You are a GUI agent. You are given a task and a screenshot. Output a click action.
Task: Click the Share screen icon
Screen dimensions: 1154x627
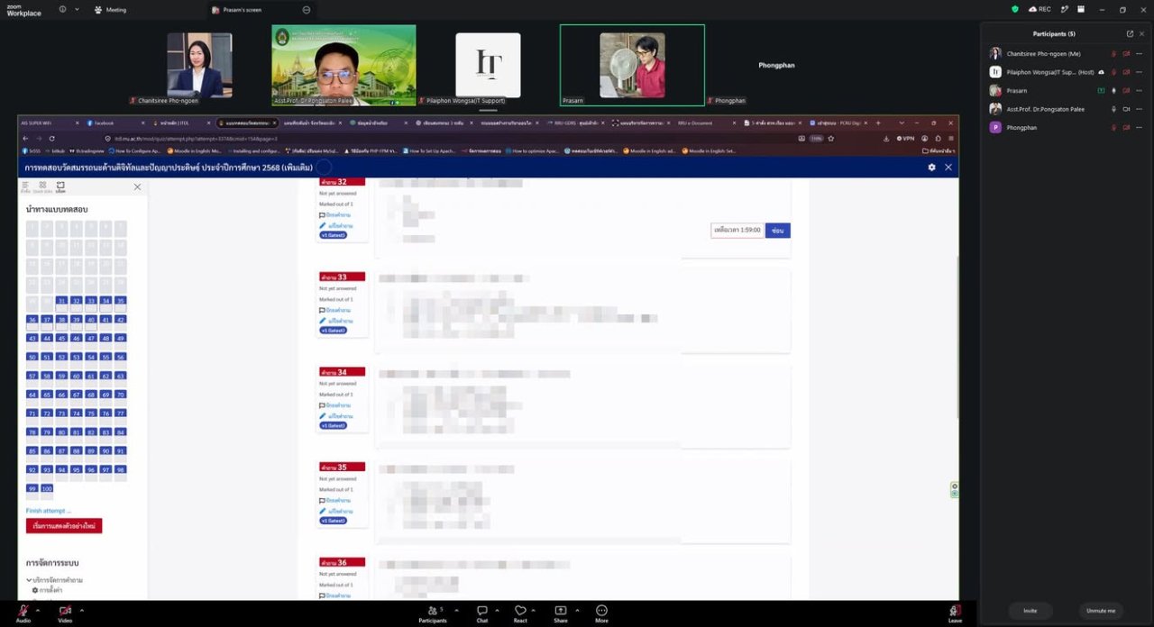point(561,613)
